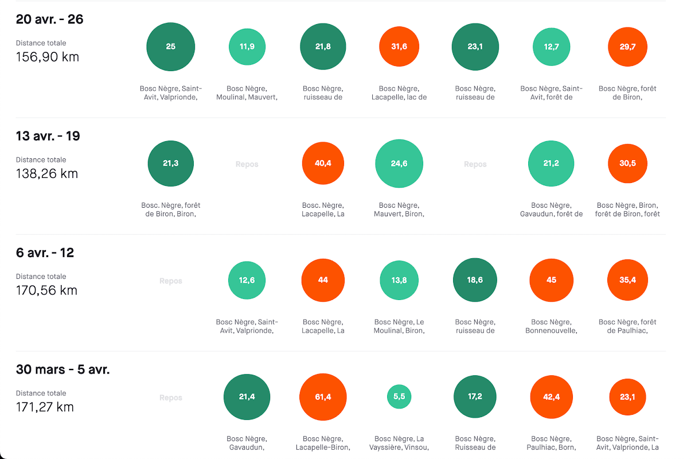Click 'Bosc Nègre, Gavaudun, forêt de' title

pyautogui.click(x=551, y=209)
